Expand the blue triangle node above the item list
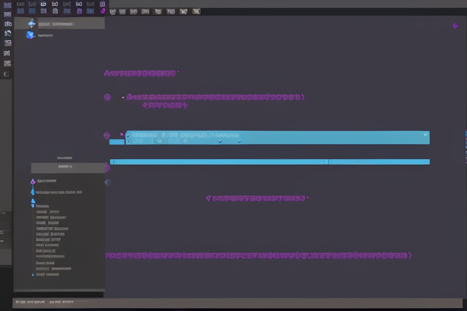467x311 pixels. pos(33,202)
